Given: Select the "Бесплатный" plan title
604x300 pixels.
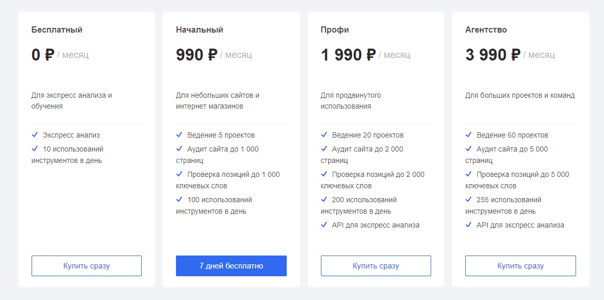Looking at the screenshot, I should click(x=57, y=30).
